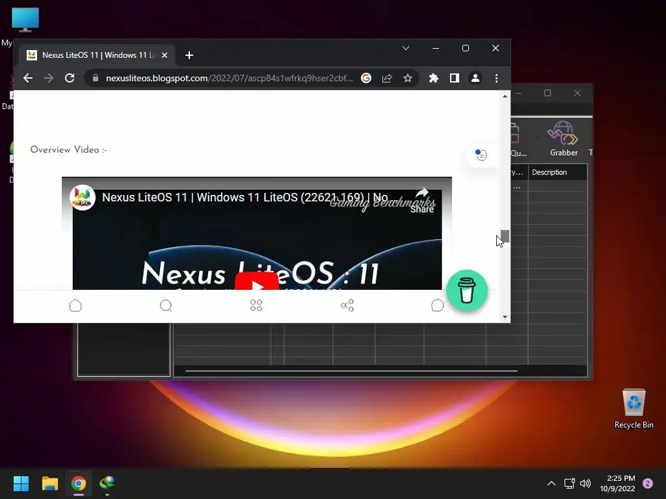
Task: Click the volume speaker icon in the tray
Action: pos(585,483)
